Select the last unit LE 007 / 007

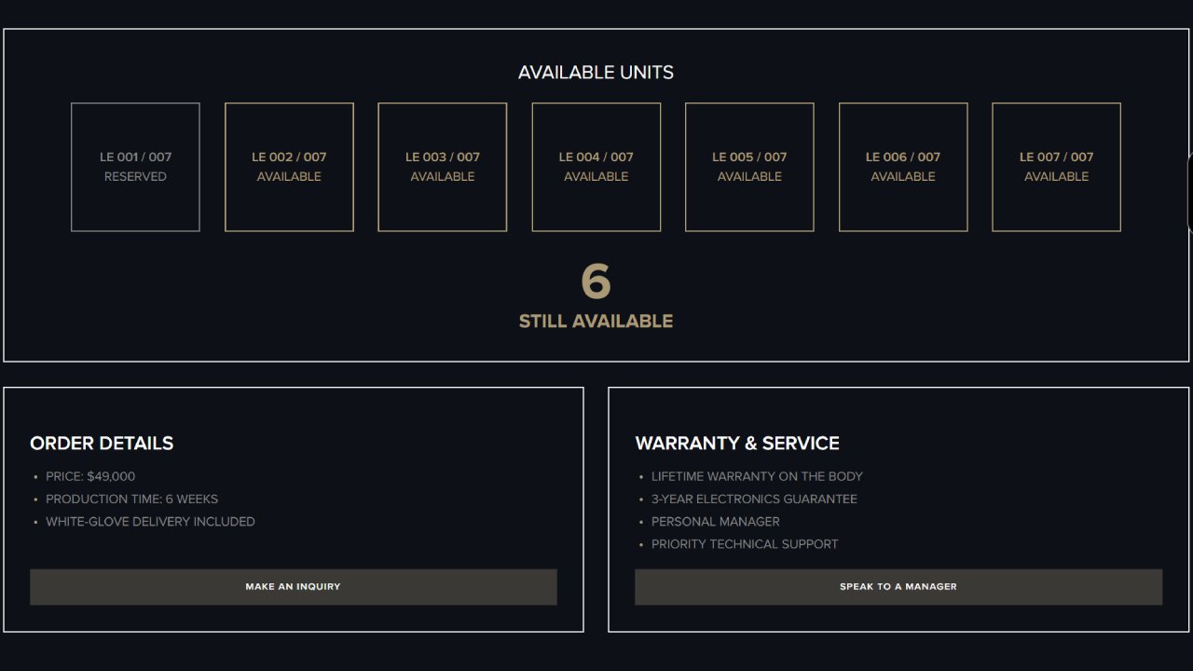pos(1056,167)
